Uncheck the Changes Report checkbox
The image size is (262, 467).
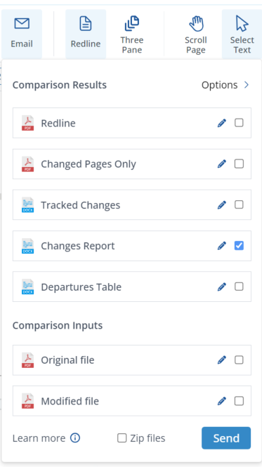coord(239,246)
